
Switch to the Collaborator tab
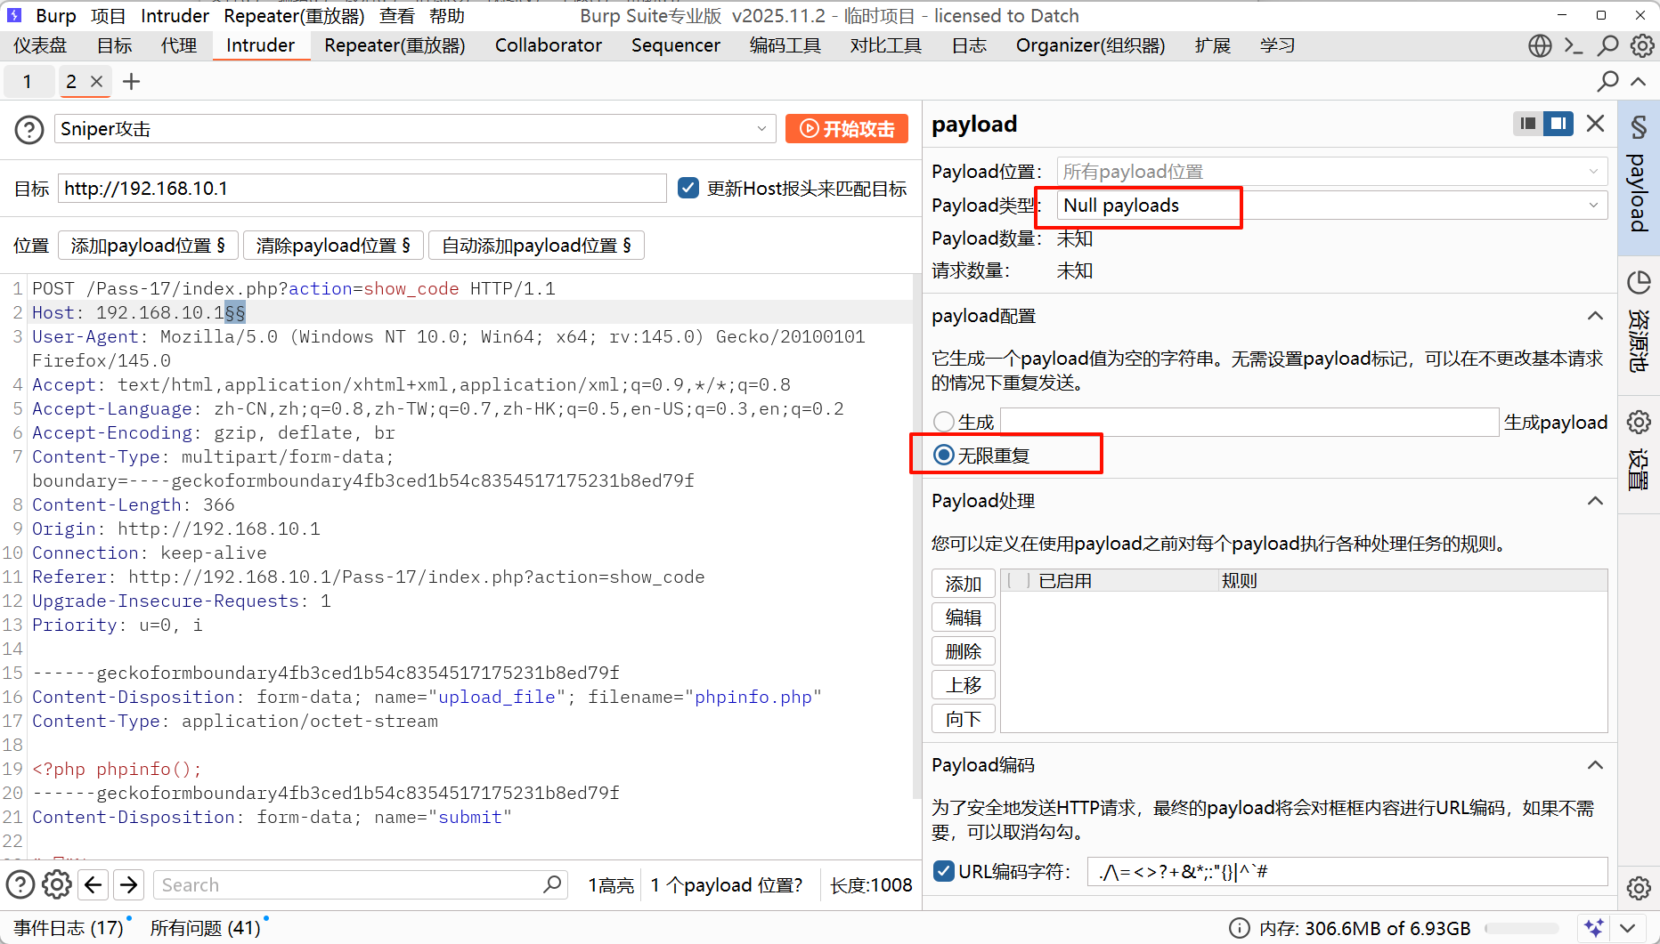(549, 45)
